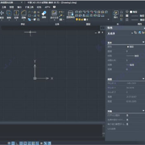This screenshot has height=145, width=145.
Task: Click the leader tool icon in Annotation panel
Action: (x=60, y=16)
